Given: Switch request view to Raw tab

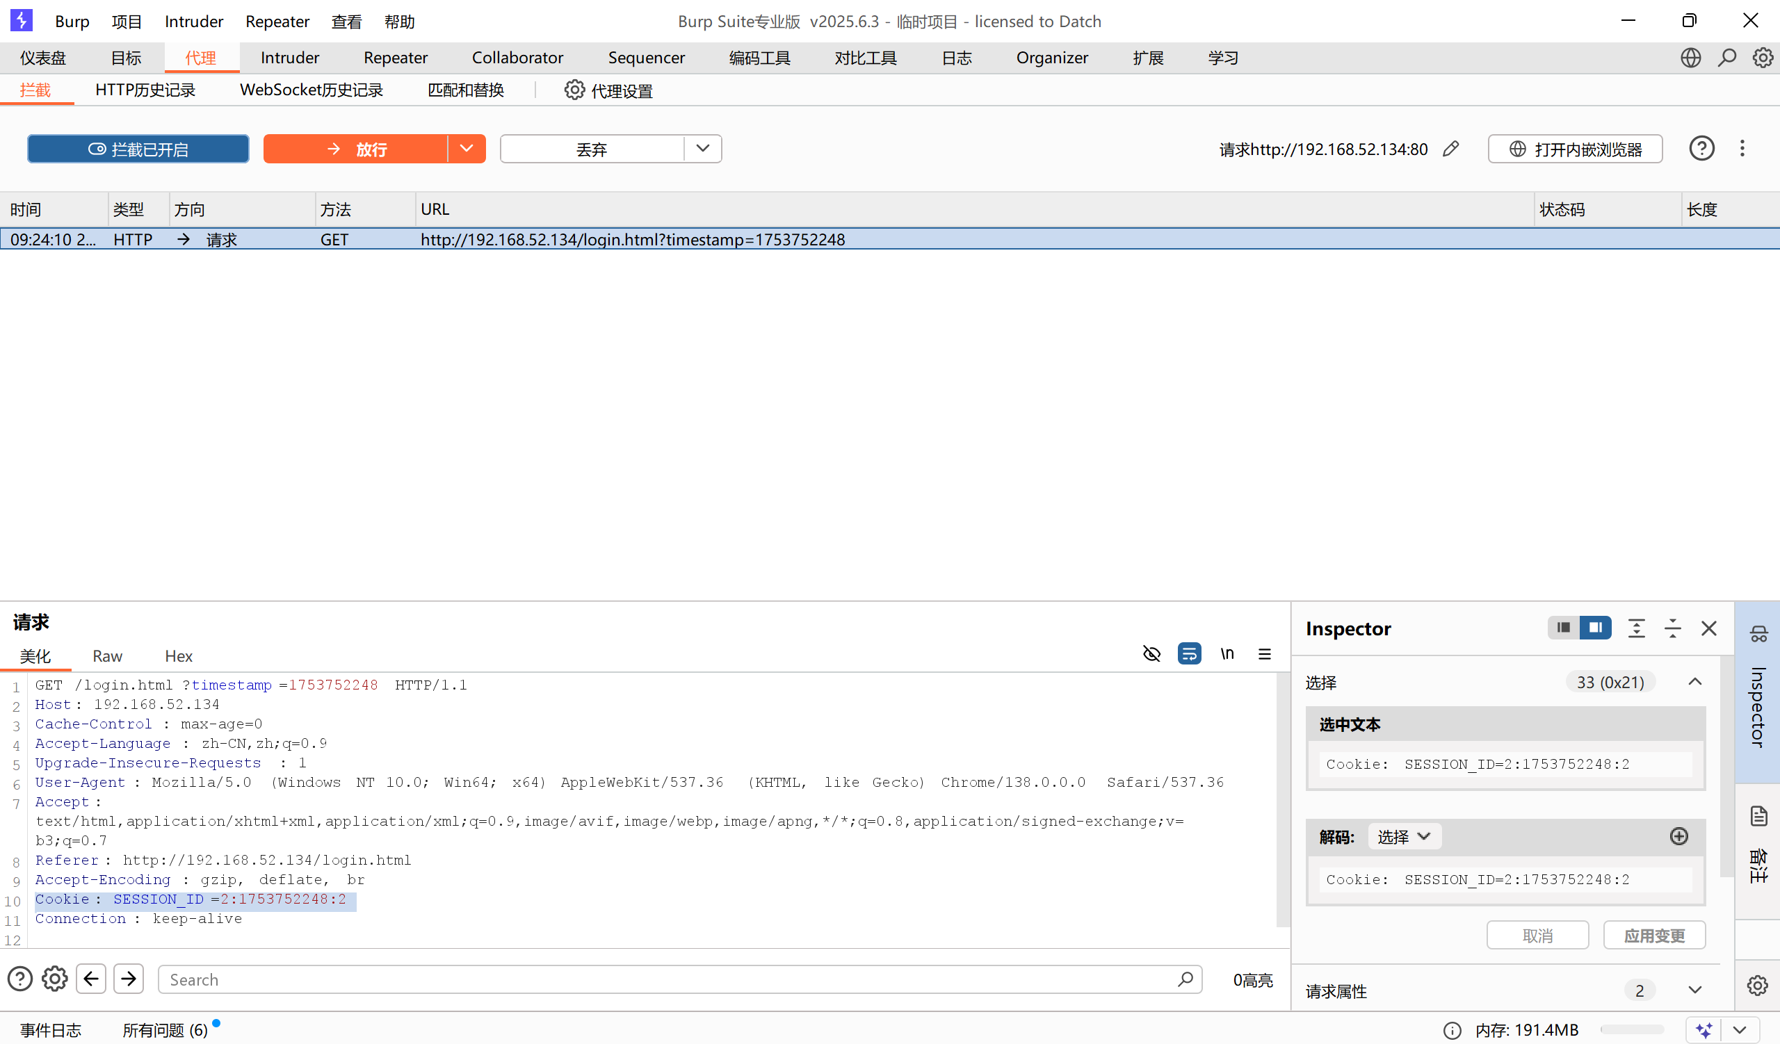Looking at the screenshot, I should click(x=107, y=655).
